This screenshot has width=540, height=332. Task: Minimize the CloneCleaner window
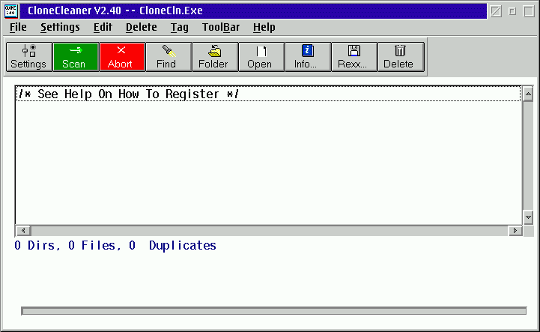point(512,11)
